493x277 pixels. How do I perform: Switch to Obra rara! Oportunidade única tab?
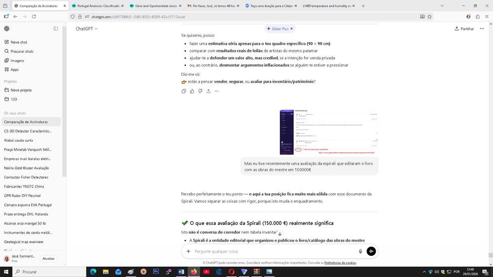click(155, 6)
